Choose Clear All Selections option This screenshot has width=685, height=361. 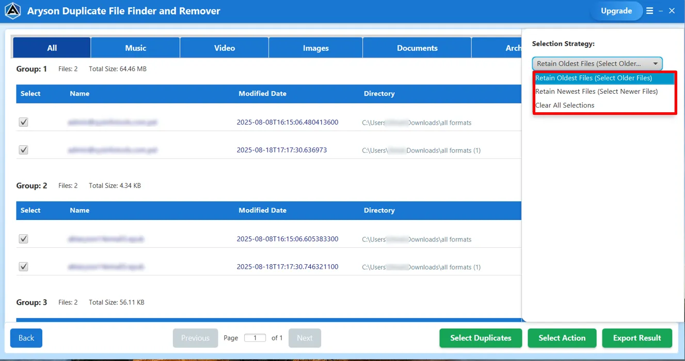click(x=565, y=105)
